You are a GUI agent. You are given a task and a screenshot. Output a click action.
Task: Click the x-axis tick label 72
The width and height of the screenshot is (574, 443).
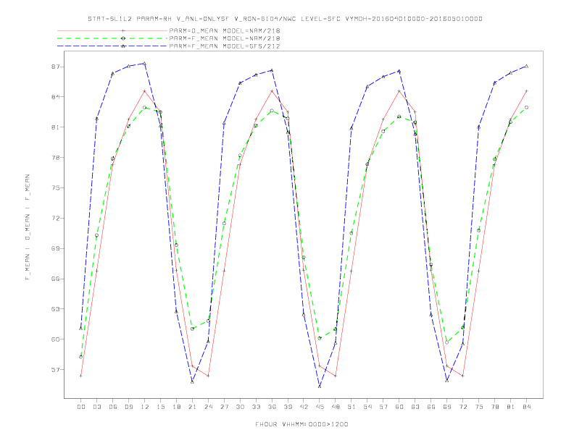(x=462, y=407)
